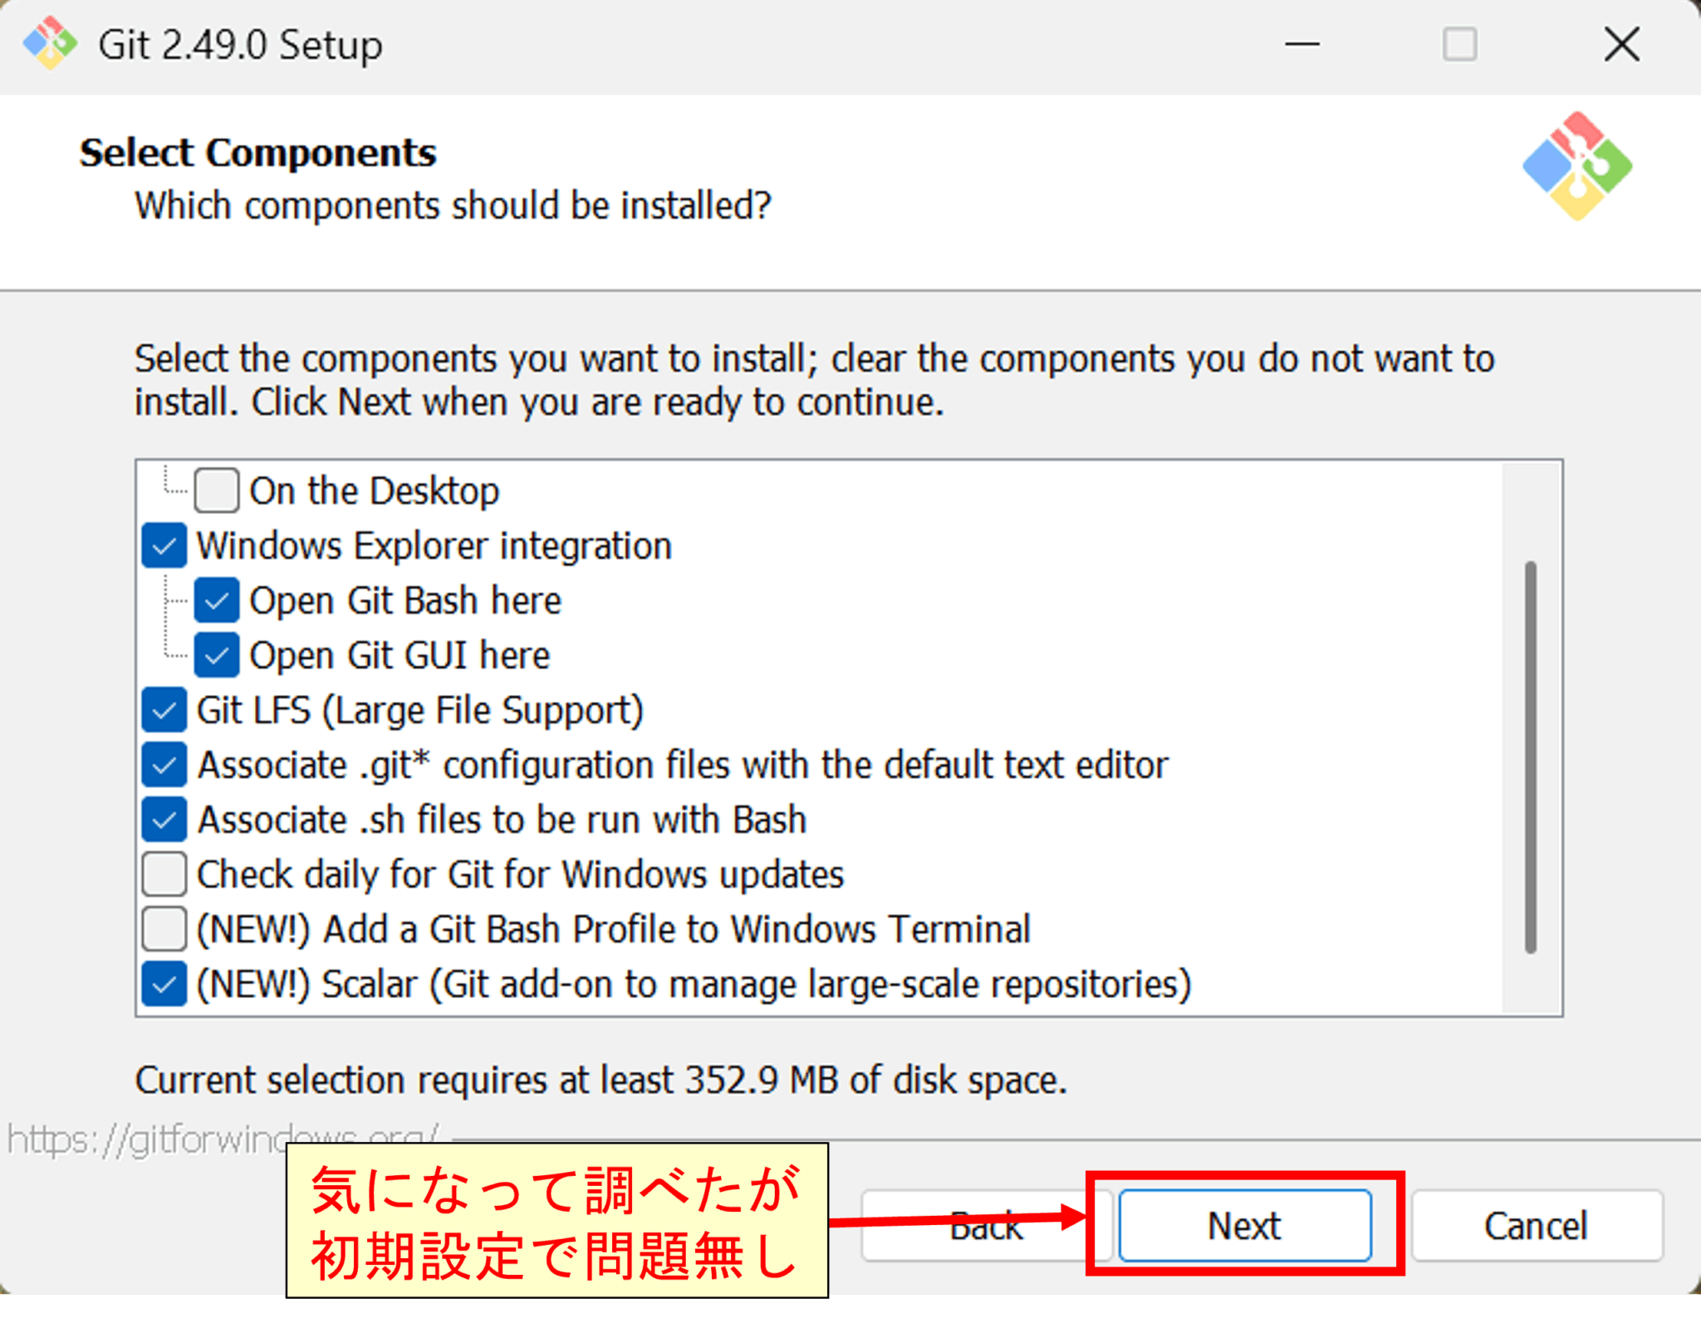Uncheck Windows Explorer integration

[164, 545]
